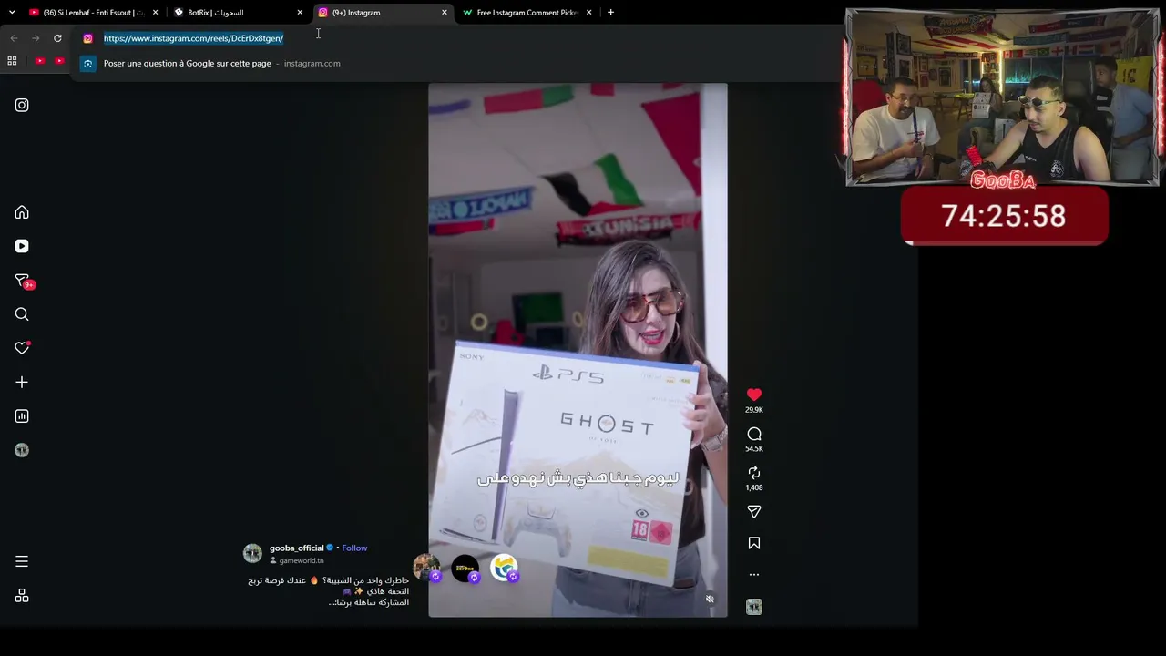Open third reposter avatar with blue-yellow logo
This screenshot has height=656, width=1166.
point(504,569)
